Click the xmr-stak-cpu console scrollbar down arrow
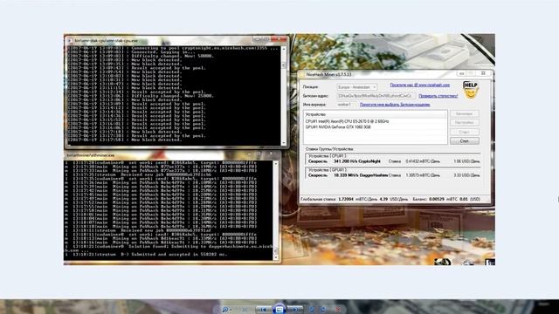This screenshot has width=559, height=314. [284, 142]
